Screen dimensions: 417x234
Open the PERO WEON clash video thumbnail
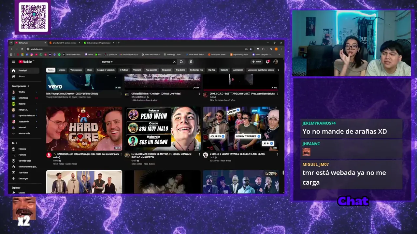(x=163, y=129)
